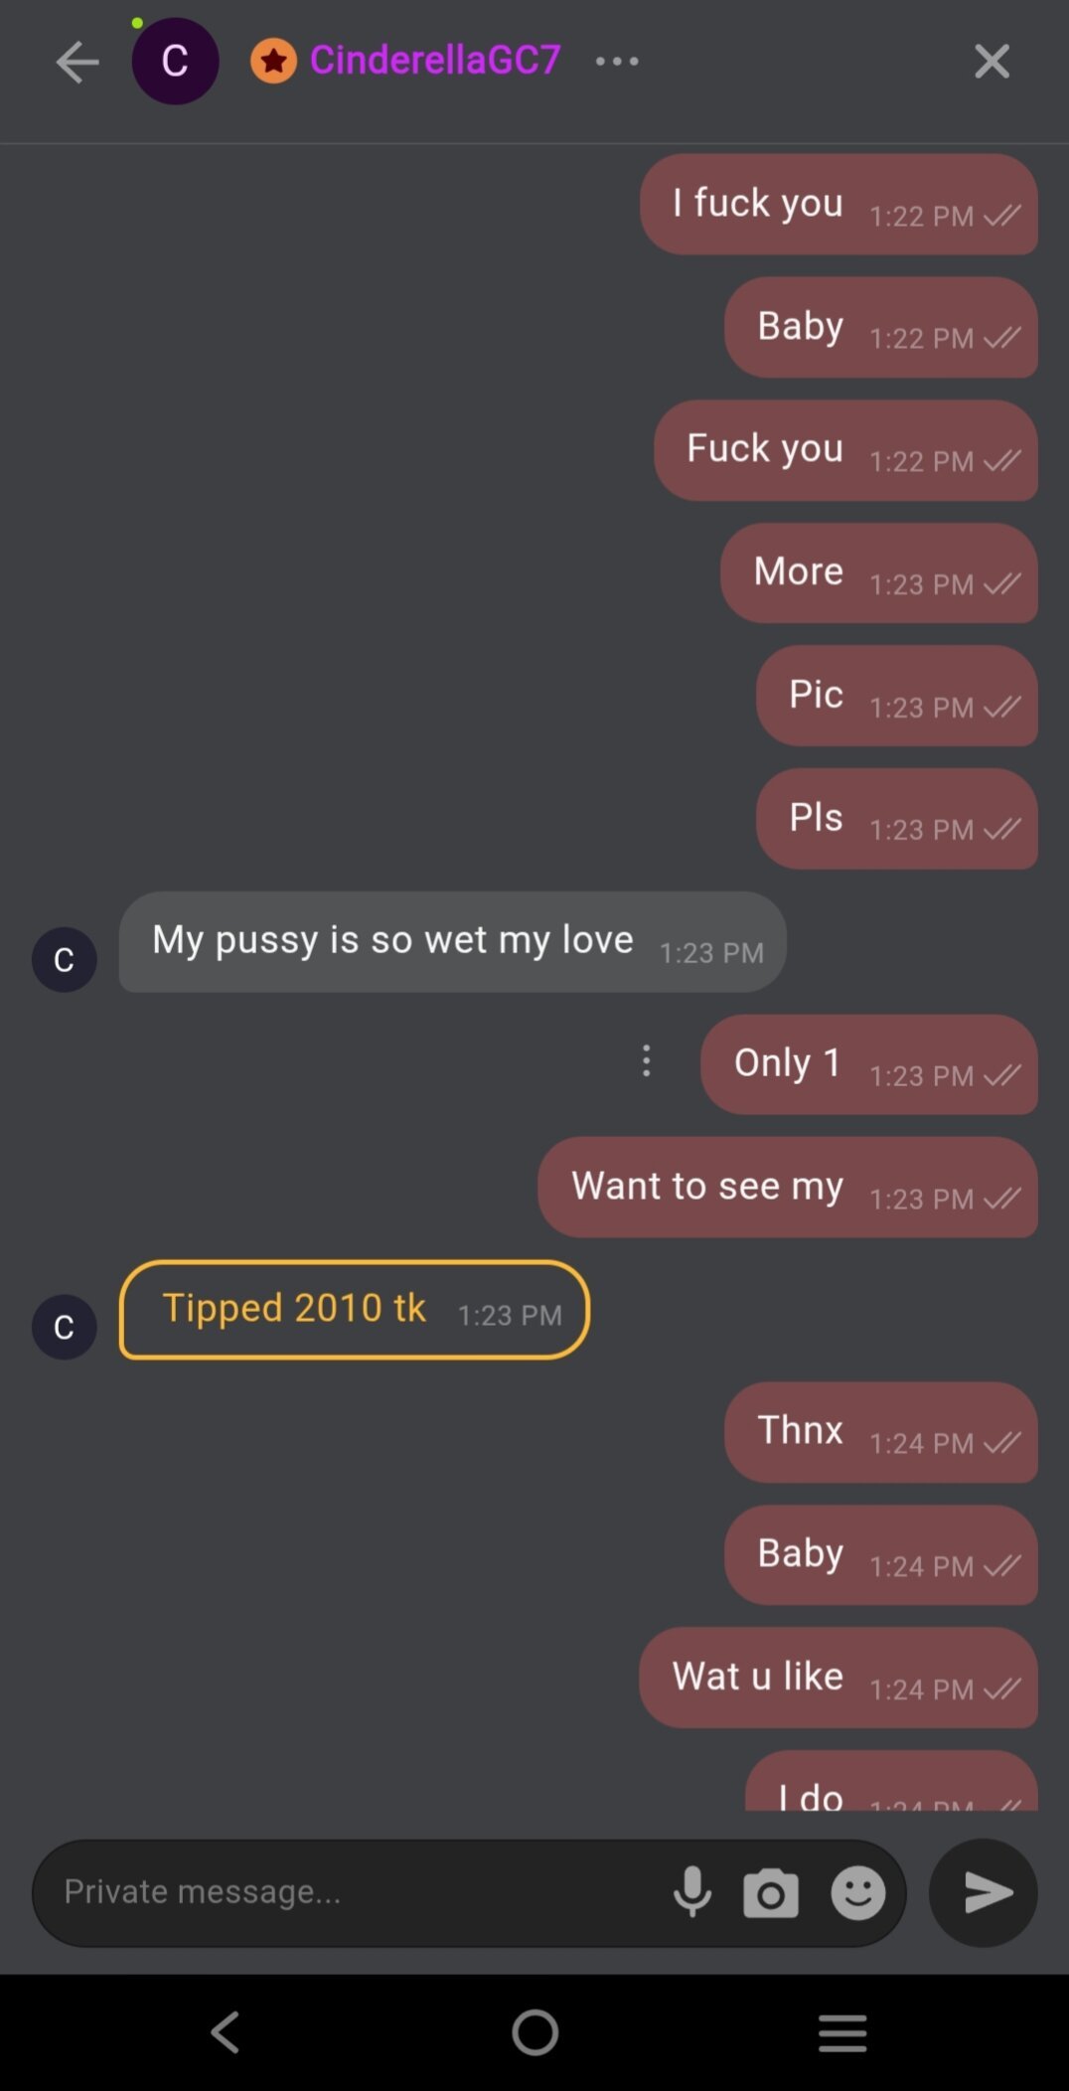Tap the CinderellaGC7 username link
Image resolution: width=1069 pixels, height=2091 pixels.
point(435,60)
